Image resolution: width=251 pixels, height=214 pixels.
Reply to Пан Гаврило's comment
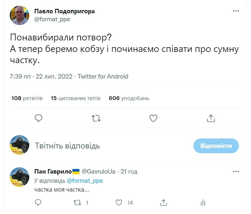point(38,202)
